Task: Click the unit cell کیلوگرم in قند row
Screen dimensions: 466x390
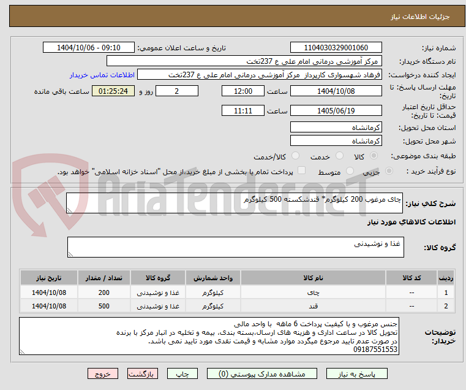Action: 213,306
